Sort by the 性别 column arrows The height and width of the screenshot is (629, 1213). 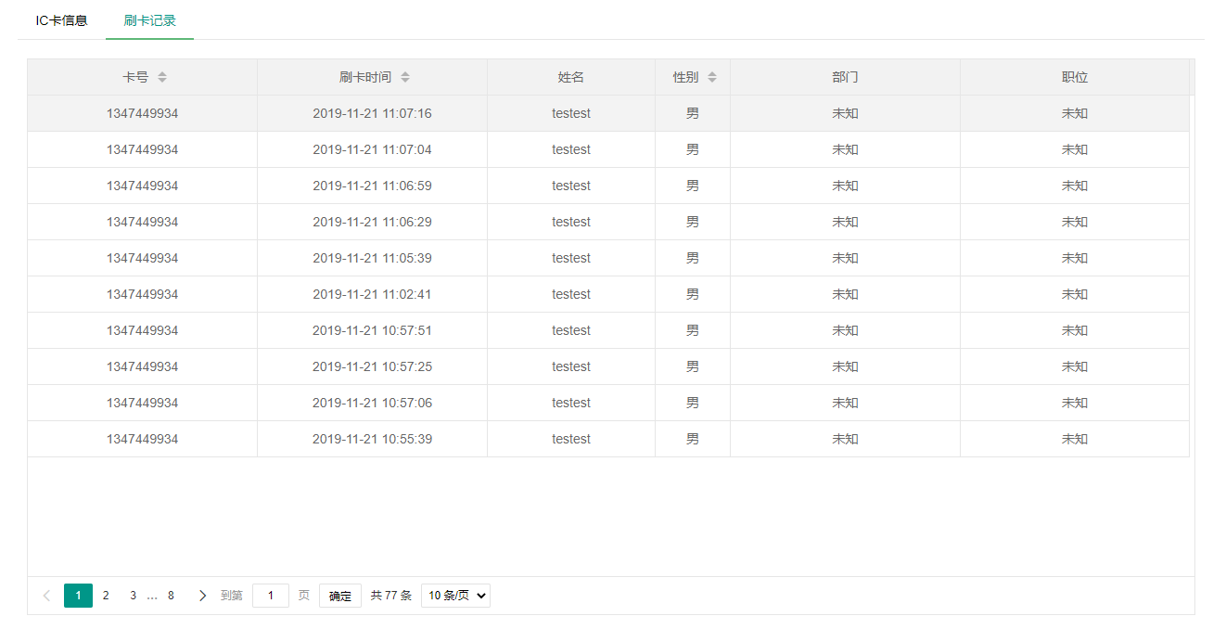712,77
